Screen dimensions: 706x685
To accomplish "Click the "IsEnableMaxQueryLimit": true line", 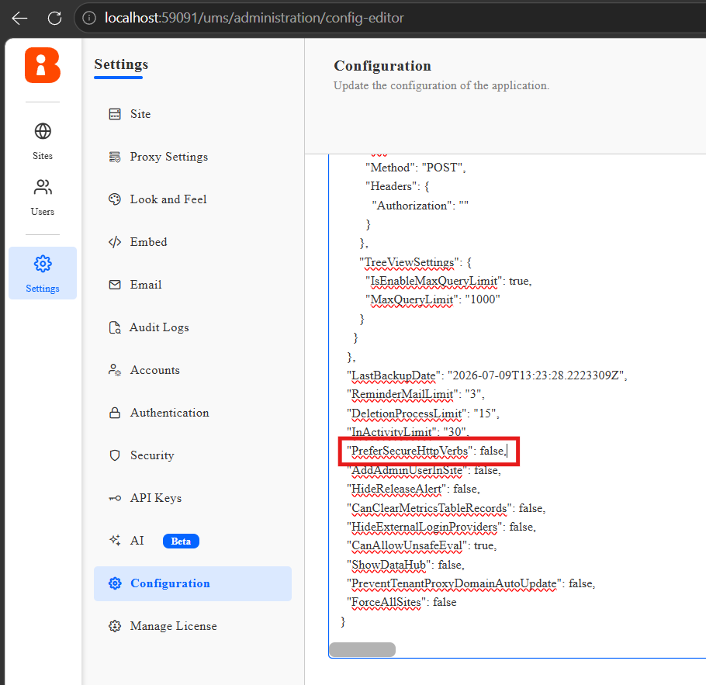I will 448,281.
